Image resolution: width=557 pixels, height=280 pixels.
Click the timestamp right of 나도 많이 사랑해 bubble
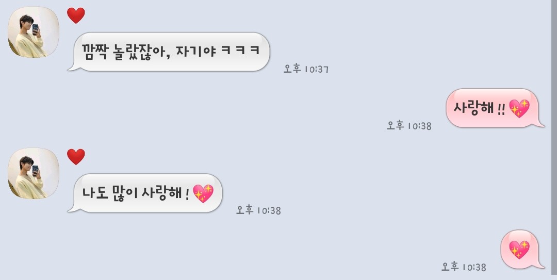coord(258,210)
